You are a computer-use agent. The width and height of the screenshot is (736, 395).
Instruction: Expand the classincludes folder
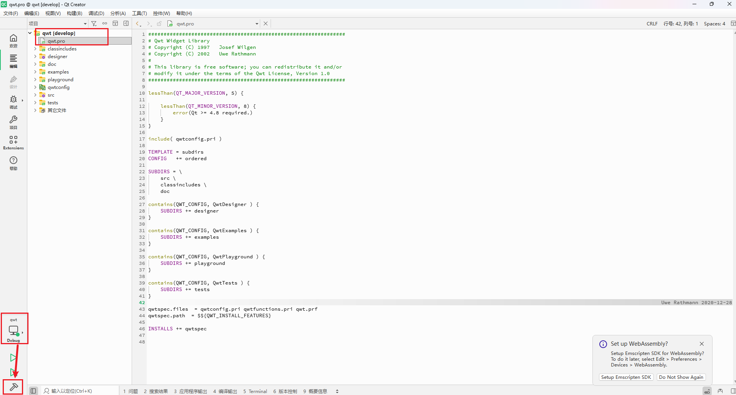point(35,49)
